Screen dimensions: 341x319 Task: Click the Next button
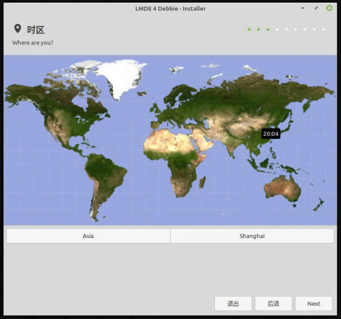point(313,304)
